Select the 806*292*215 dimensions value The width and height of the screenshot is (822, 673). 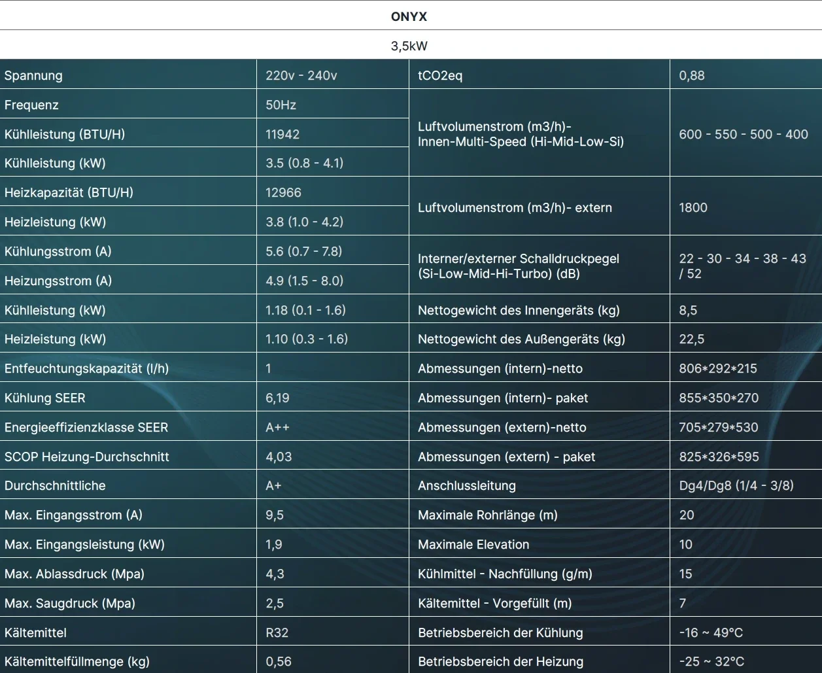(x=718, y=368)
